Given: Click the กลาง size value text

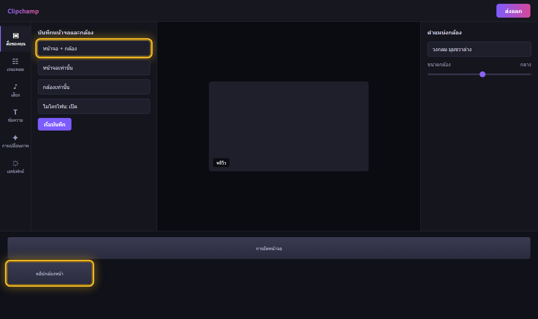Looking at the screenshot, I should click(x=525, y=65).
